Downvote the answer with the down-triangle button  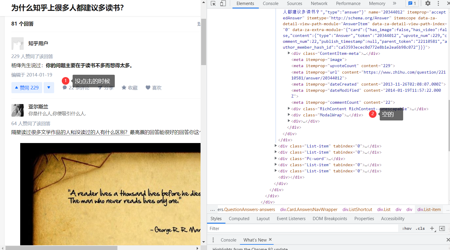[49, 88]
